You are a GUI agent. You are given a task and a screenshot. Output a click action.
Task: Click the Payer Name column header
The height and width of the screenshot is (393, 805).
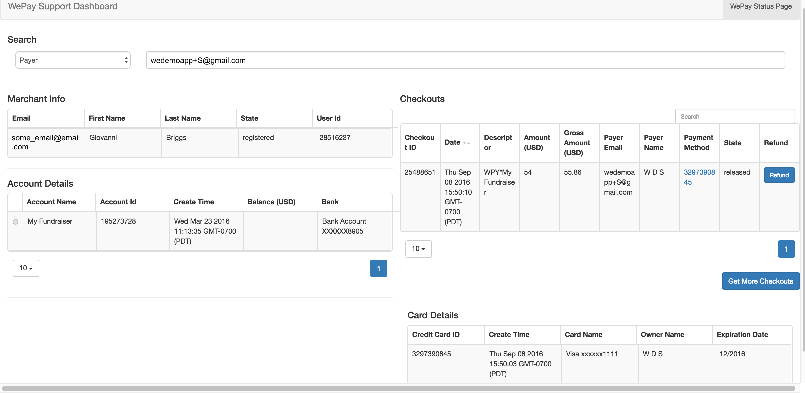tap(659, 143)
